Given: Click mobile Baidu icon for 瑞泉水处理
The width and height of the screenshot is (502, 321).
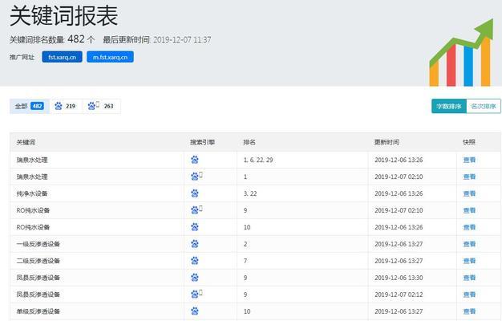Looking at the screenshot, I should point(196,177).
